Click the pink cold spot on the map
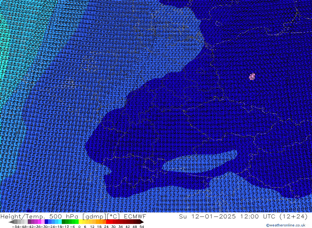 252,77
